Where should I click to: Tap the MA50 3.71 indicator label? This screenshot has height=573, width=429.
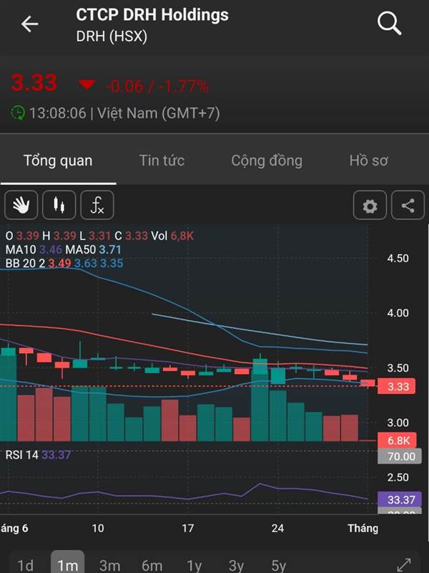(93, 249)
